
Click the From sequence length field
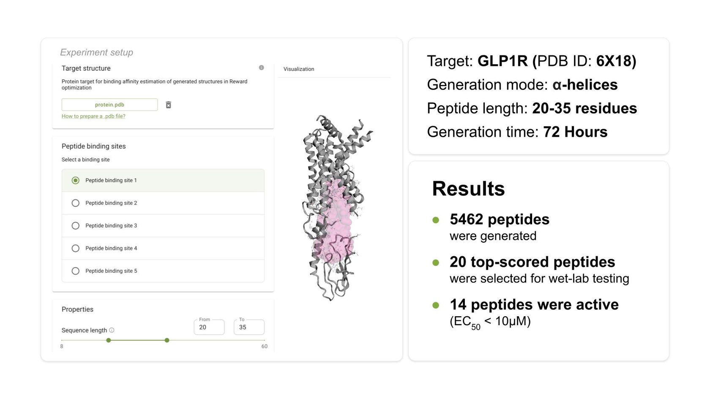(209, 327)
